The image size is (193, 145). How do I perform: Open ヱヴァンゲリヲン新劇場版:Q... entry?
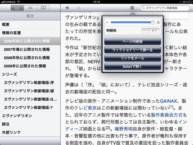30,99
